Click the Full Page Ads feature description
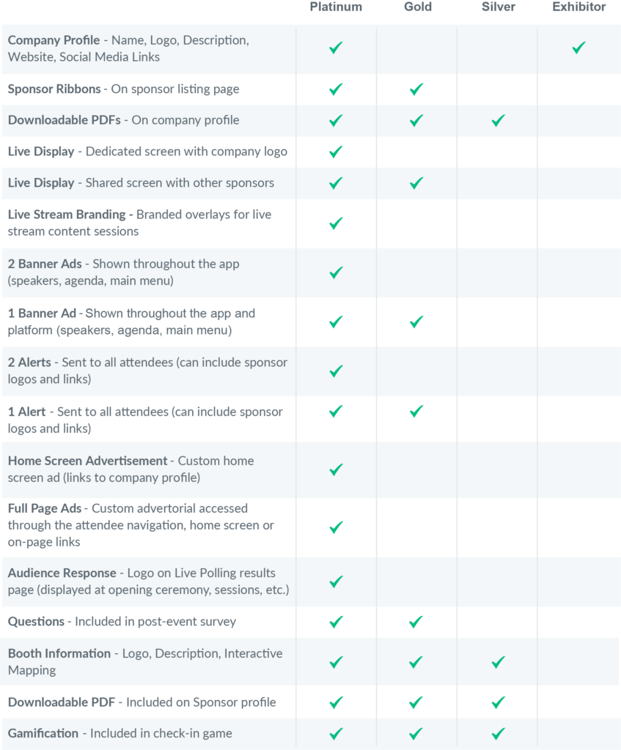This screenshot has height=750, width=621. click(x=141, y=525)
